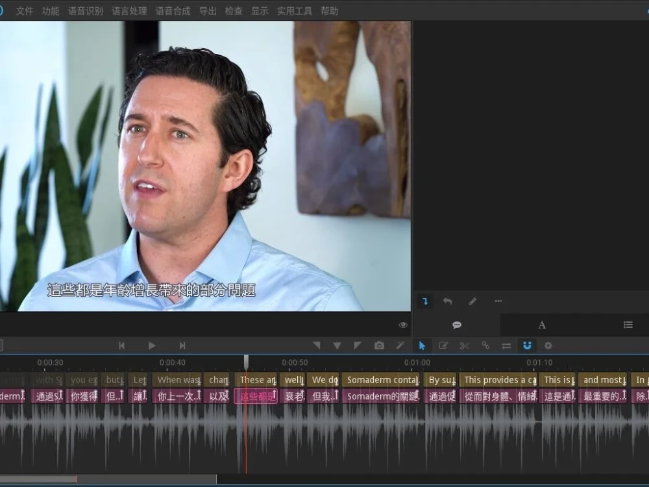Select the '這是通' Chinese subtitle clip
This screenshot has width=649, height=487.
[557, 396]
